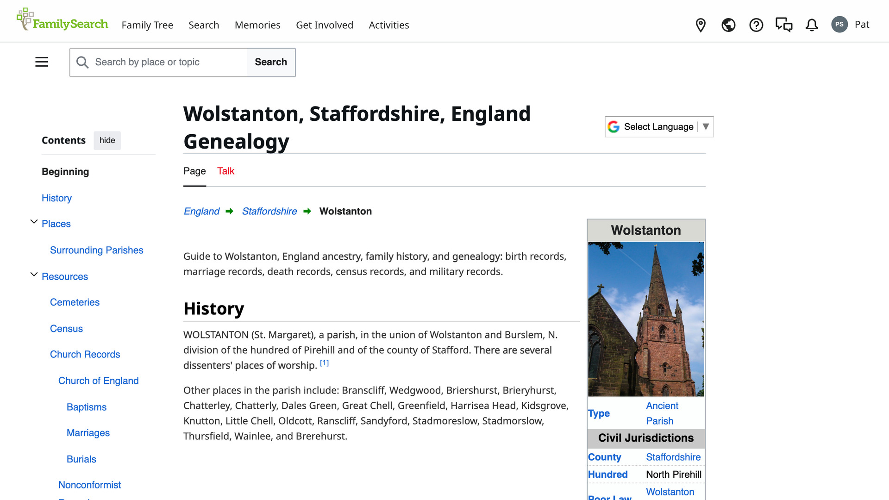Viewport: 889px width, 500px height.
Task: Go to Cemeteries section
Action: coord(75,302)
